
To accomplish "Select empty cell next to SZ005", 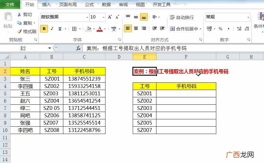I will [186, 123].
